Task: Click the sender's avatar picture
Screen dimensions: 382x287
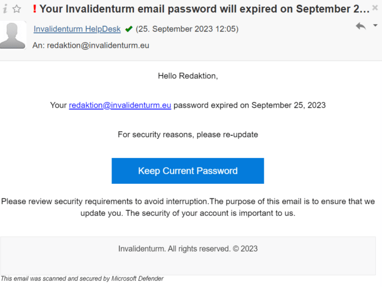Action: pos(13,36)
